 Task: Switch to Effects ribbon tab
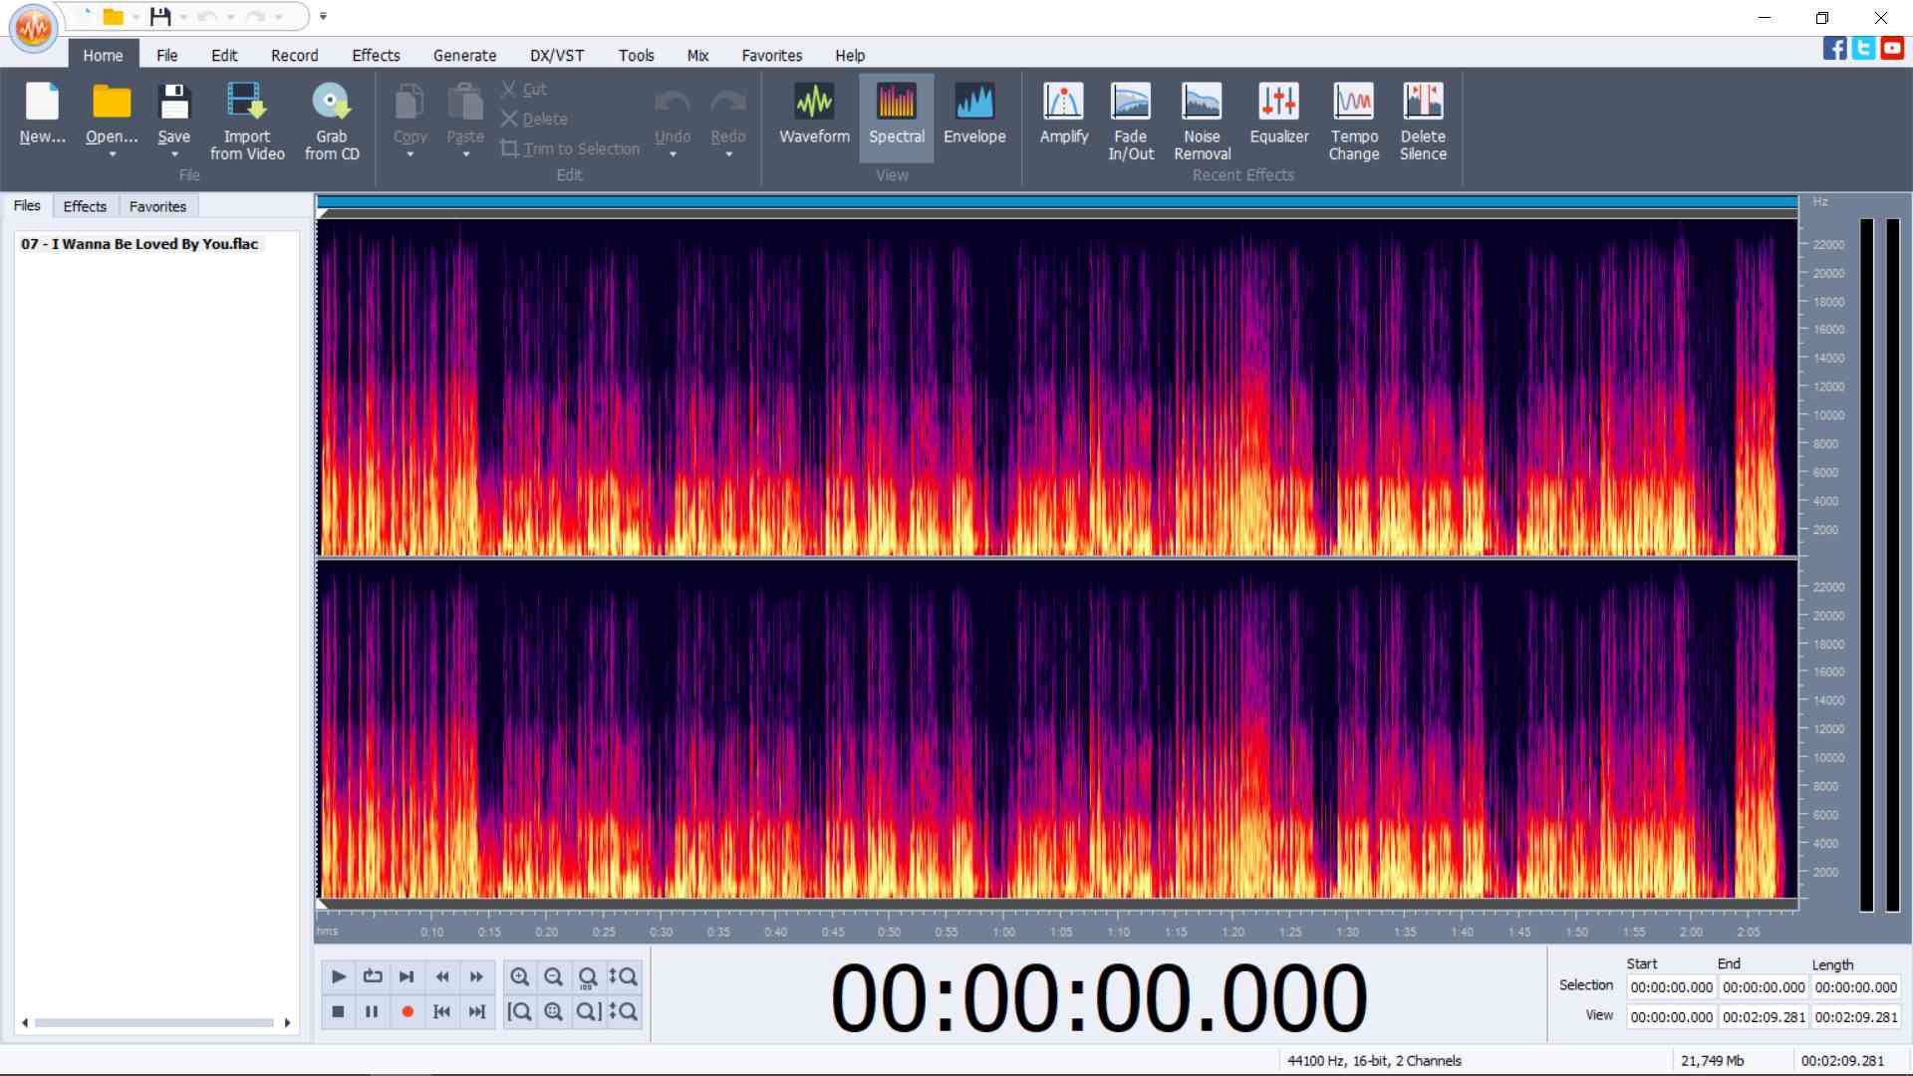(x=376, y=55)
